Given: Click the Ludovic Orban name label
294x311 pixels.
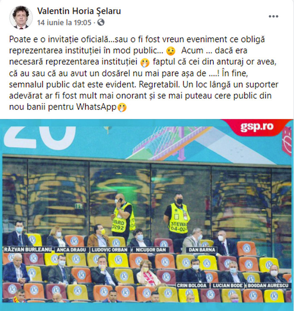Looking at the screenshot, I should coord(110,250).
